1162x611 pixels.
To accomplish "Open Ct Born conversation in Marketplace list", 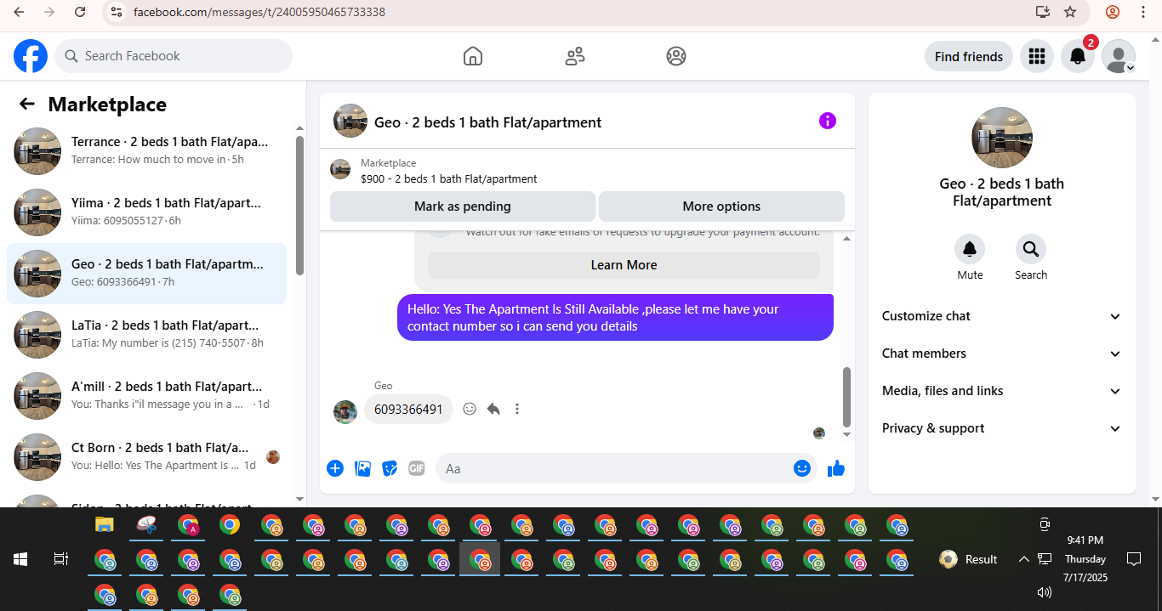I will pyautogui.click(x=146, y=457).
